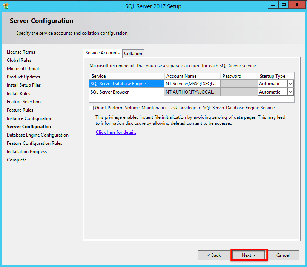
Task: Select Complete step in sidebar
Action: (x=17, y=160)
